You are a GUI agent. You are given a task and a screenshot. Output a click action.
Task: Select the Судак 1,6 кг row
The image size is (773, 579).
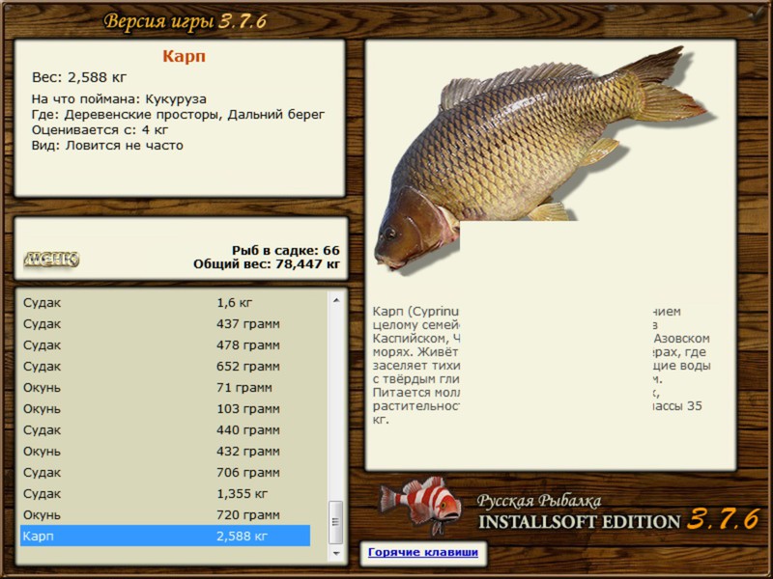point(165,302)
